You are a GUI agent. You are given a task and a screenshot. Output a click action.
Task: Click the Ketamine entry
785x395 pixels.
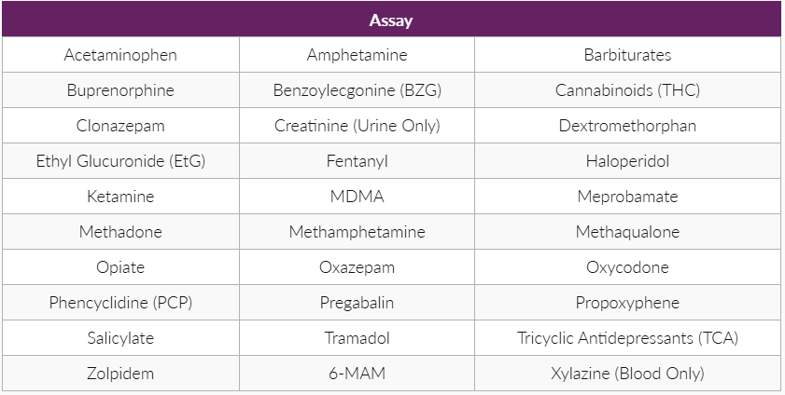[x=120, y=197]
